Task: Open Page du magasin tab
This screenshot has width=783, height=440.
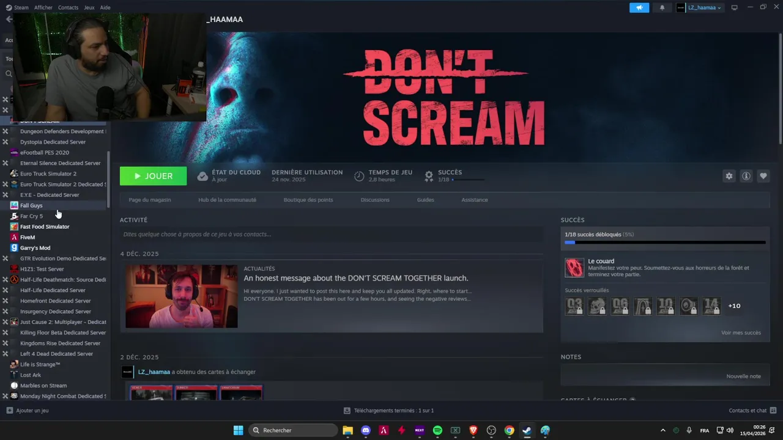Action: (x=150, y=200)
